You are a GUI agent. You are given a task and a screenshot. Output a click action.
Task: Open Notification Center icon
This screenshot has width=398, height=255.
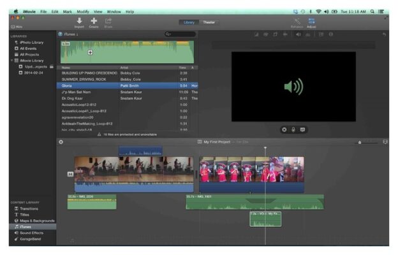[x=381, y=11]
